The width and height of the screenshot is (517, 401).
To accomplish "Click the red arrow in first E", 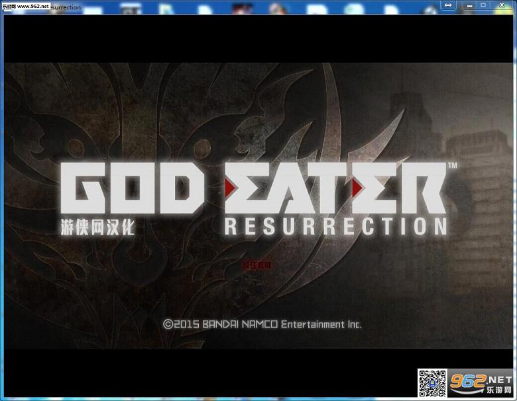I will coord(230,187).
